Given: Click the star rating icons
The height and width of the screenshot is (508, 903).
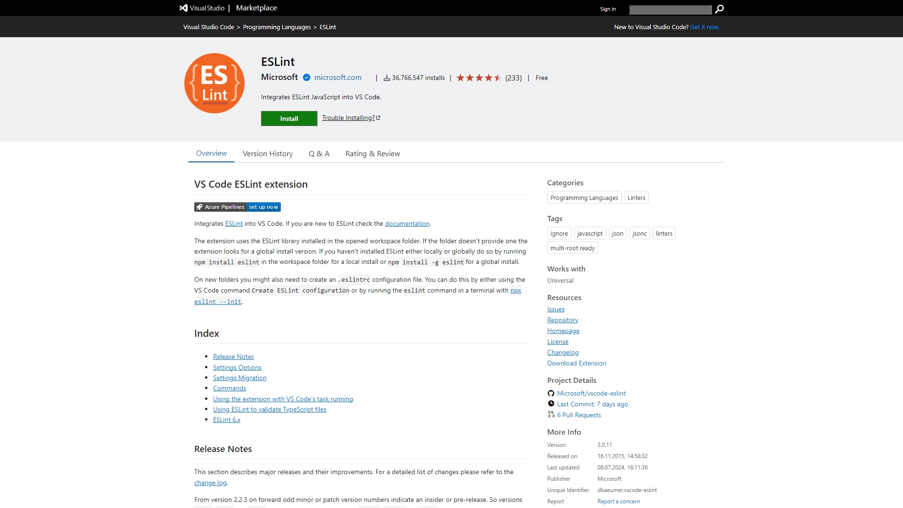Looking at the screenshot, I should point(479,78).
